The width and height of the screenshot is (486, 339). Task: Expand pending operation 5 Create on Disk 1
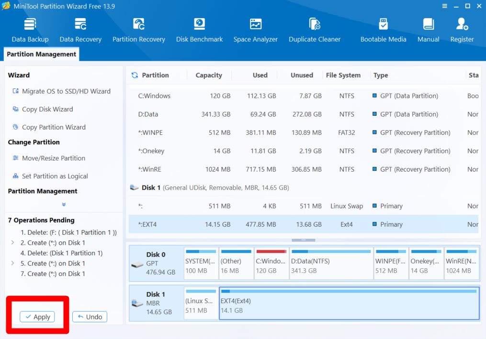click(12, 263)
